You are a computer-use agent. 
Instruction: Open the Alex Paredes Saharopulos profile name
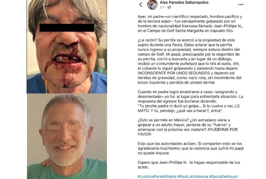pyautogui.click(x=184, y=2)
